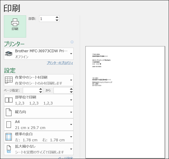Image resolution: width=169 pixels, height=159 pixels.
Task: Expand the 縦方向 orientation dropdown
Action: (x=39, y=112)
